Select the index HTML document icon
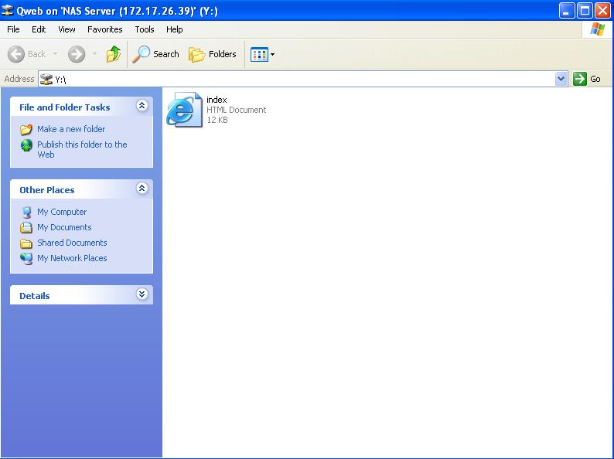This screenshot has height=459, width=614. [x=184, y=110]
